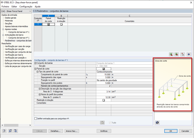The width and height of the screenshot is (194, 138).
Task: Open the Configuração menu
Action: [26, 7]
